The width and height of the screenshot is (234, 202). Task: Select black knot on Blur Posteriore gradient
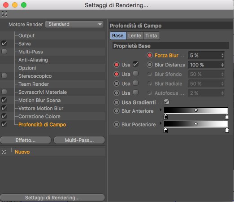point(165,130)
